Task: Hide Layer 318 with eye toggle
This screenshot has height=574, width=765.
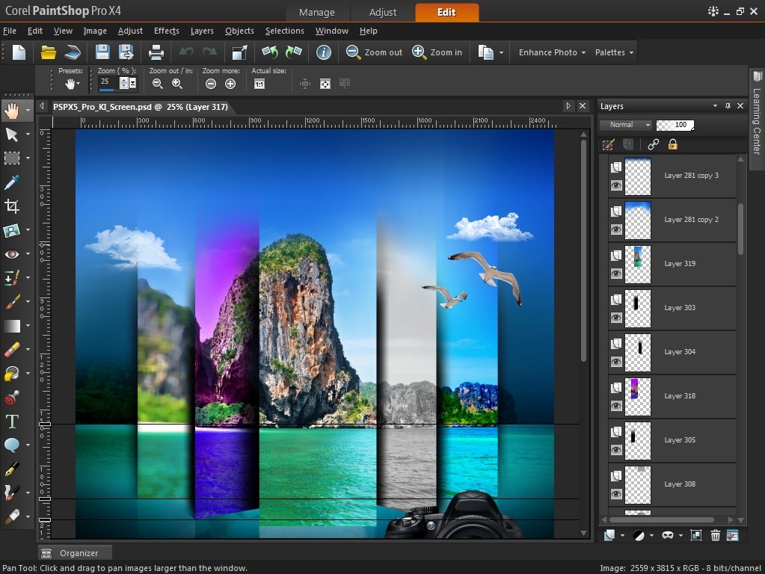Action: tap(616, 406)
